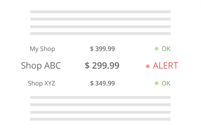Click the $ 399.99 price
The width and height of the screenshot is (201, 134).
coord(102,49)
